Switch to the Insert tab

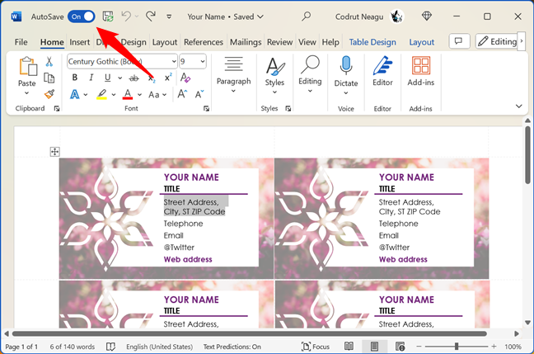point(80,42)
